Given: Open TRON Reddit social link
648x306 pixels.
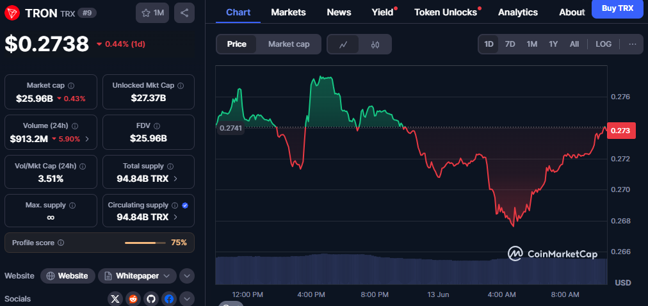Looking at the screenshot, I should [x=133, y=298].
